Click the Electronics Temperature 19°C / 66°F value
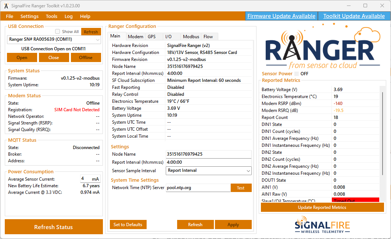The image size is (391, 239). [178, 101]
